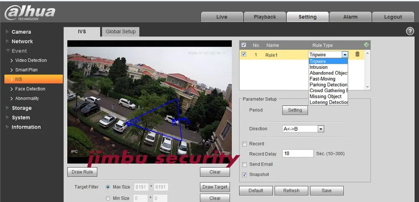The image size is (419, 202).
Task: Open the Setting tab
Action: [307, 17]
